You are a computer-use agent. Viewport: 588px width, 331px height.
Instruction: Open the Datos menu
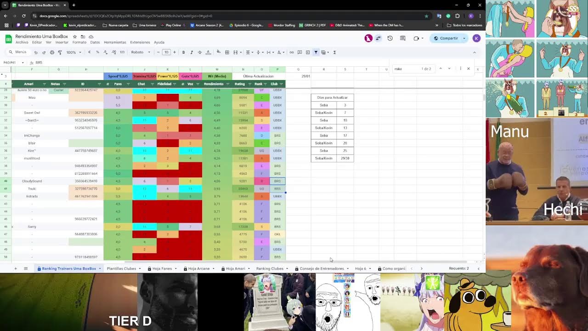[95, 42]
